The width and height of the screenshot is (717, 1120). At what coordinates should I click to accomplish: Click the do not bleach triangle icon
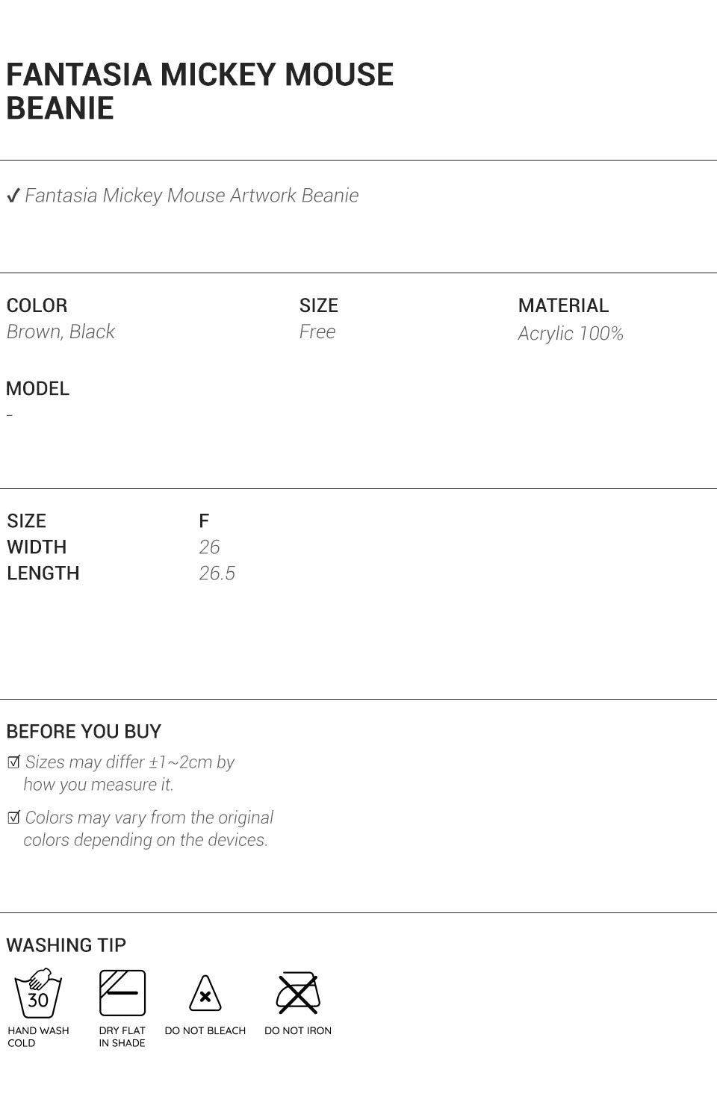(x=205, y=995)
